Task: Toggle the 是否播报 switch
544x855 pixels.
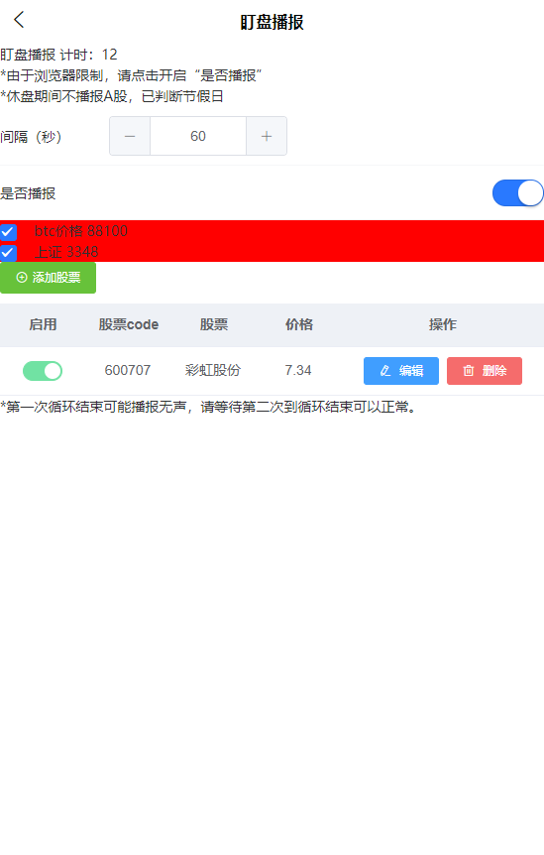Action: click(517, 193)
